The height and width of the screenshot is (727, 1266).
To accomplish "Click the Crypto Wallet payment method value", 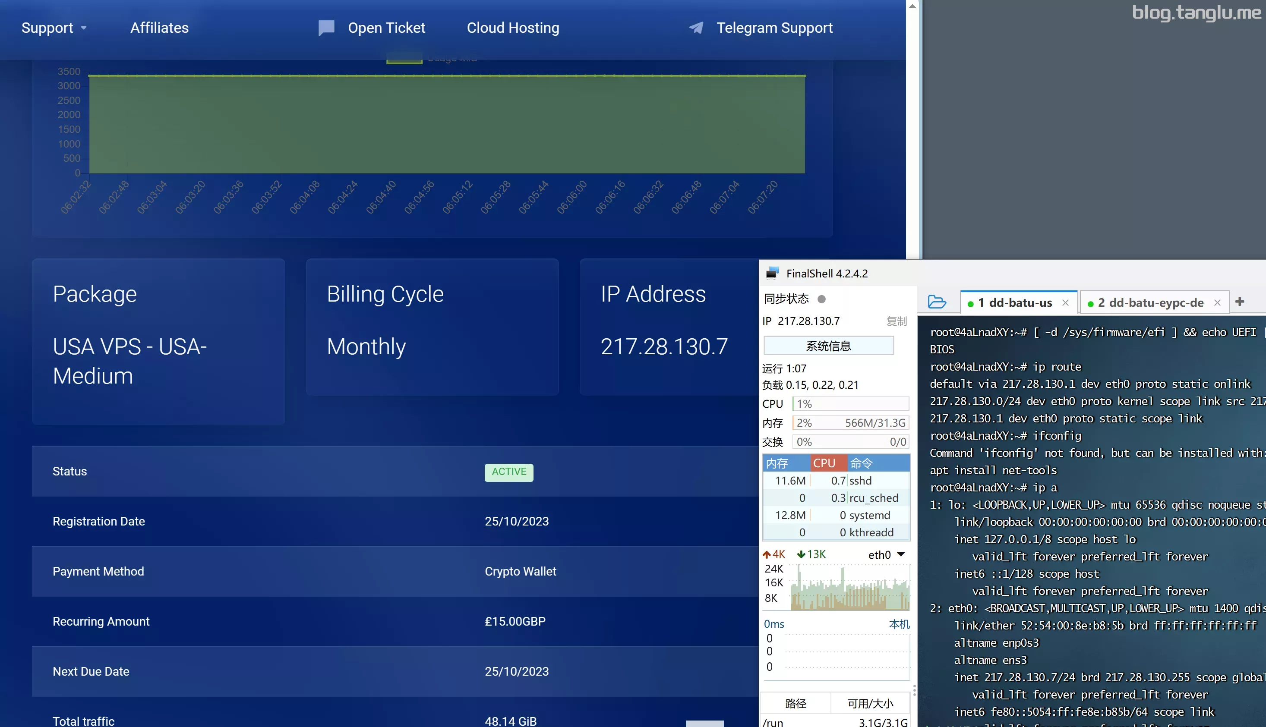I will click(x=520, y=571).
